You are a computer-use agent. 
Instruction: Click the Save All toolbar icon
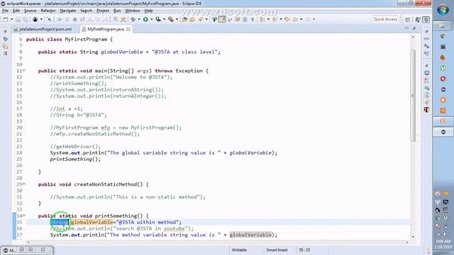coord(26,19)
